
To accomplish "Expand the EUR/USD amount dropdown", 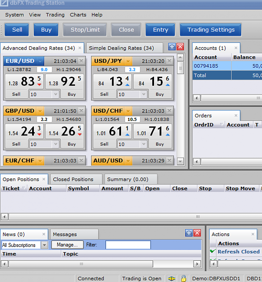I will 56,94.
